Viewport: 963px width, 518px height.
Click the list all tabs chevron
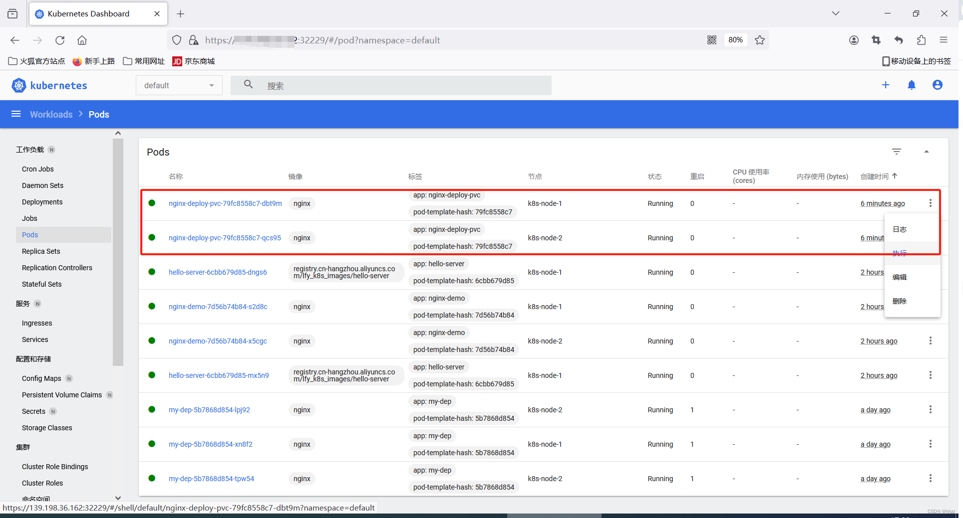(836, 13)
